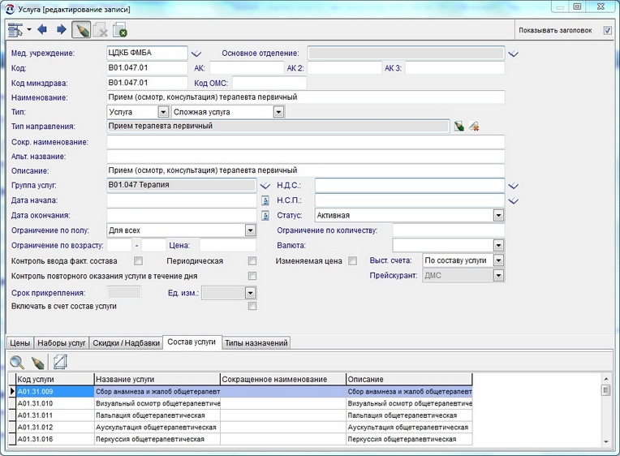The width and height of the screenshot is (620, 456).
Task: Switch to the Типы назначений tab
Action: 256,343
